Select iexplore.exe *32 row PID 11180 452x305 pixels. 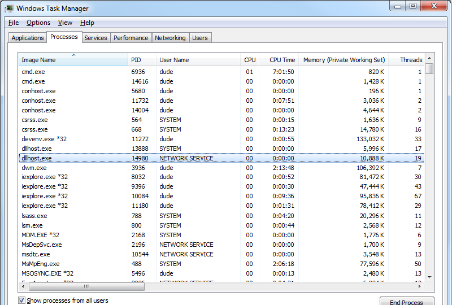pyautogui.click(x=221, y=206)
